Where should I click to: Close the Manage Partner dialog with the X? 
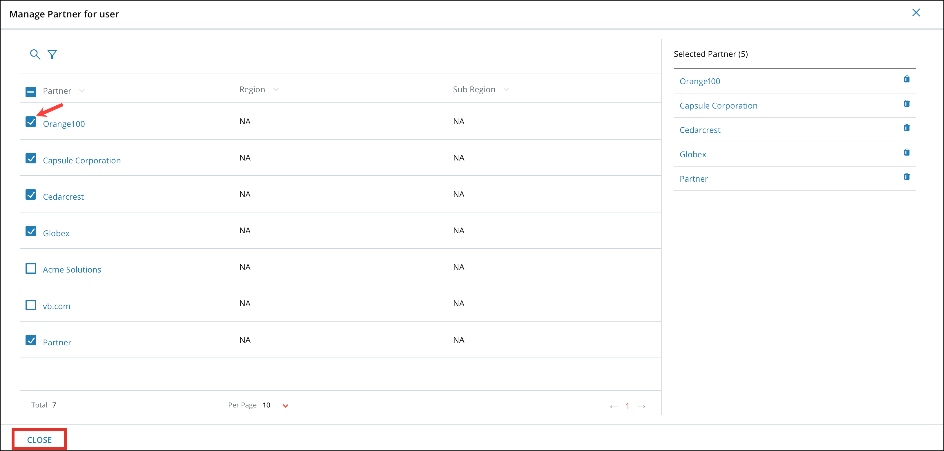pos(916,13)
